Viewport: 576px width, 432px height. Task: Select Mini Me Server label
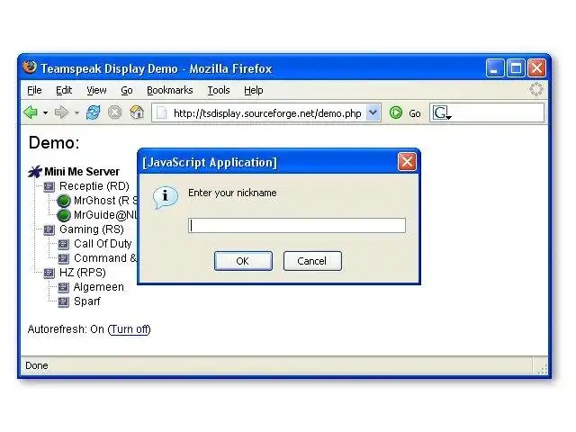click(x=82, y=172)
